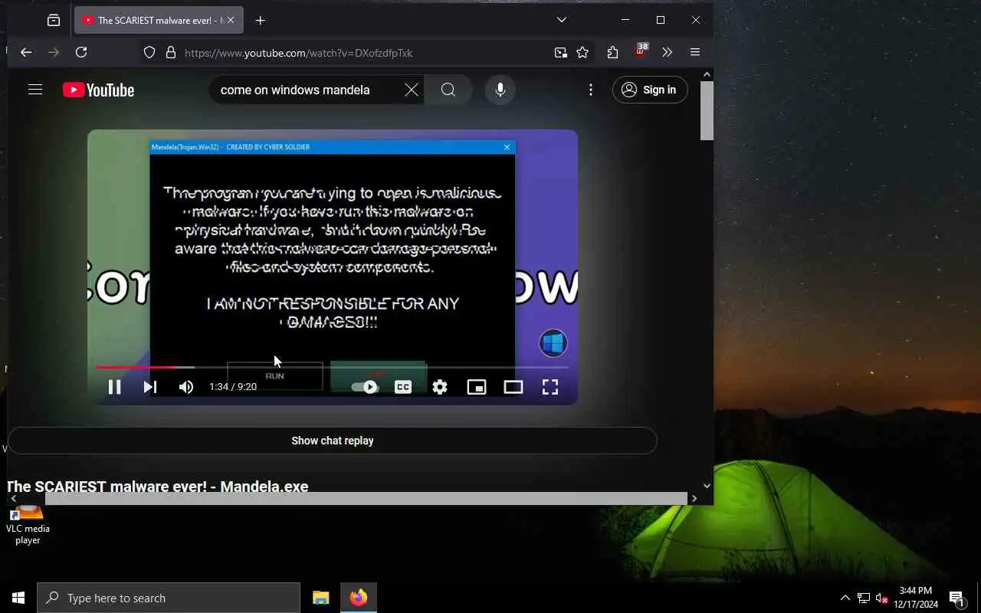The width and height of the screenshot is (981, 613).
Task: Open browser picture-in-picture address bar icon
Action: pos(561,53)
